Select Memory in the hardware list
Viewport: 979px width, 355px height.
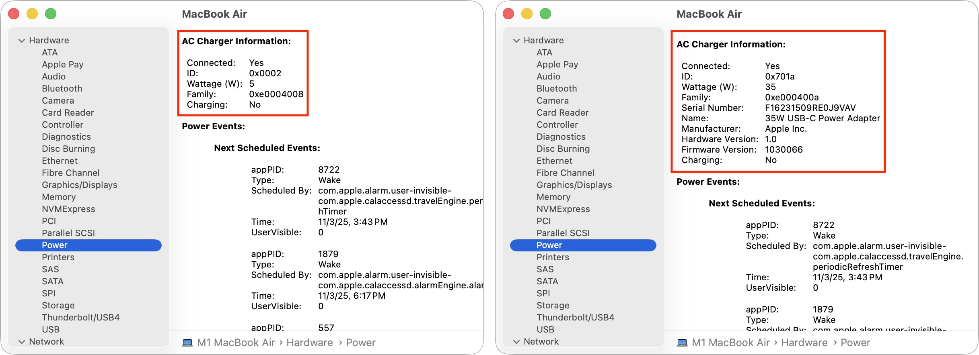[59, 197]
